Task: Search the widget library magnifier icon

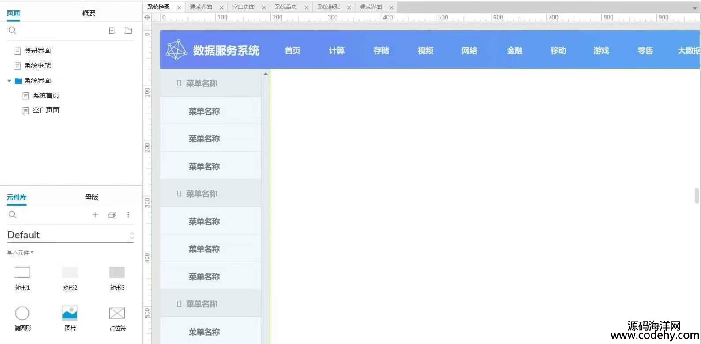Action: (x=12, y=214)
